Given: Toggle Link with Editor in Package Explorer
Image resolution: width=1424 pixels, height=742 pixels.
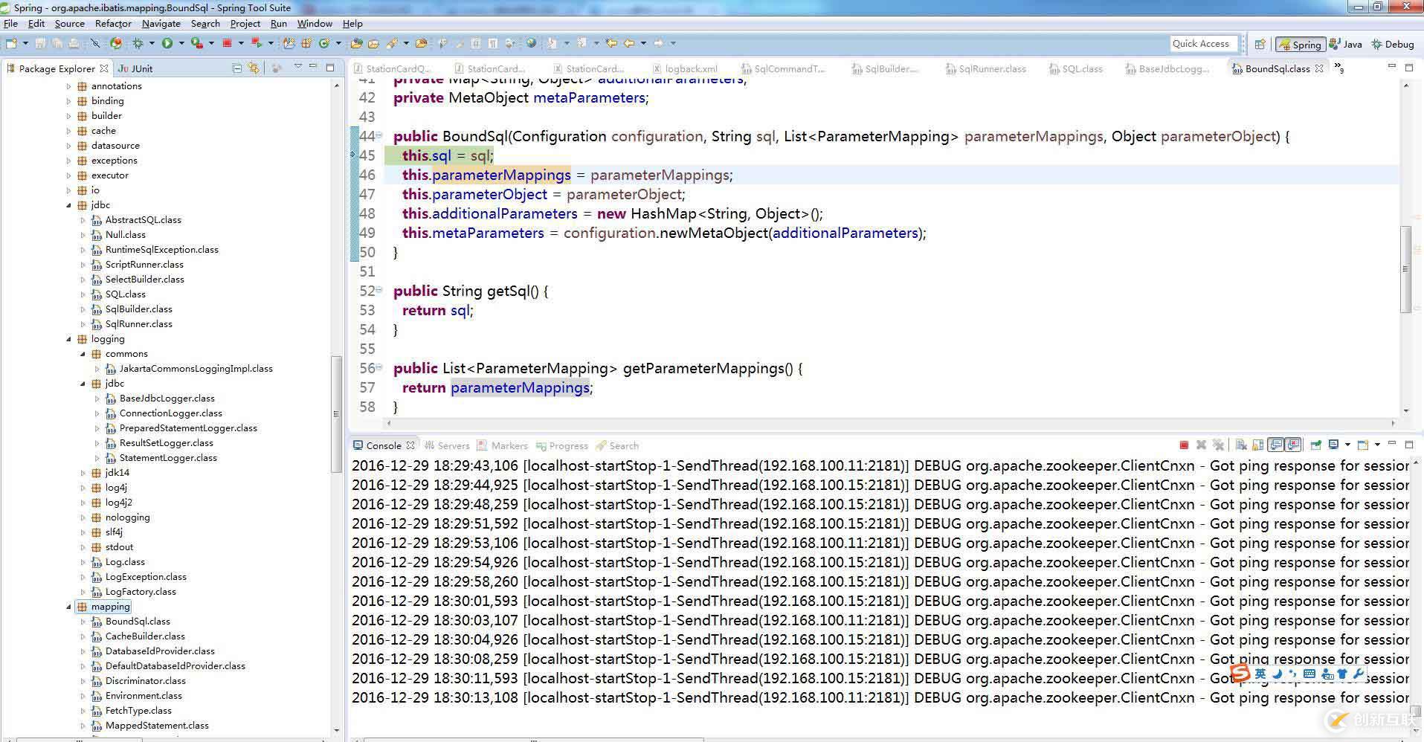Looking at the screenshot, I should [x=254, y=68].
